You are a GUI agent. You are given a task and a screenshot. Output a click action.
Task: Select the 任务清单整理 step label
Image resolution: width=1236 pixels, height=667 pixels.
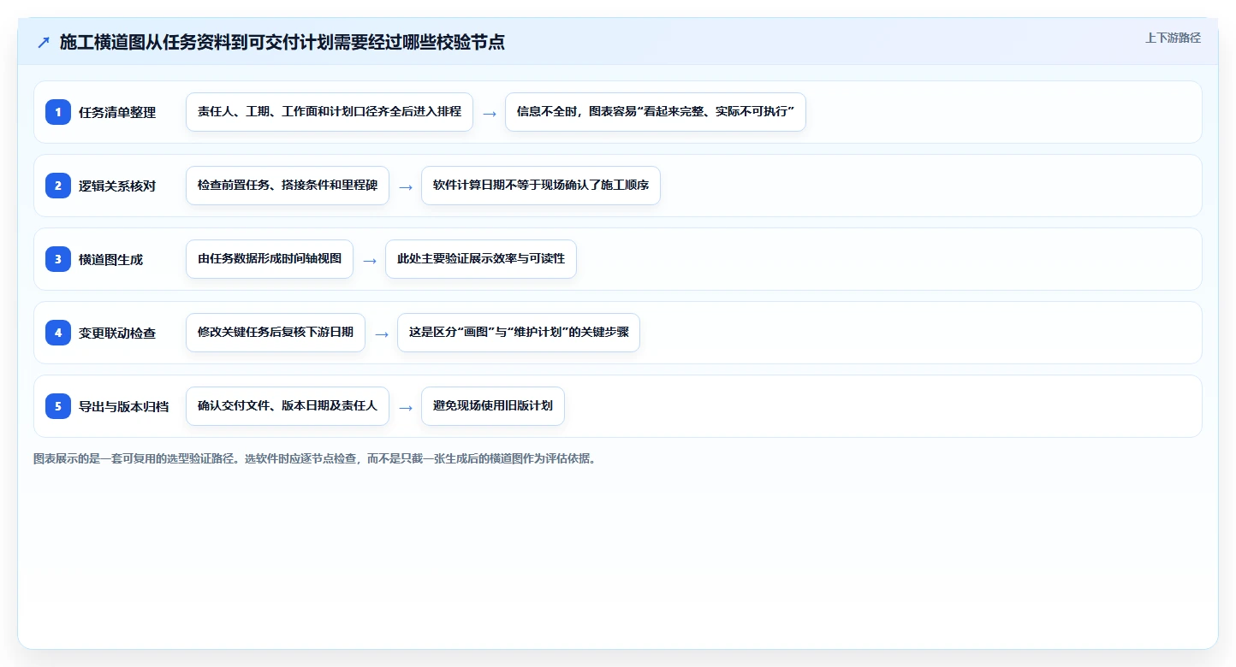click(117, 112)
